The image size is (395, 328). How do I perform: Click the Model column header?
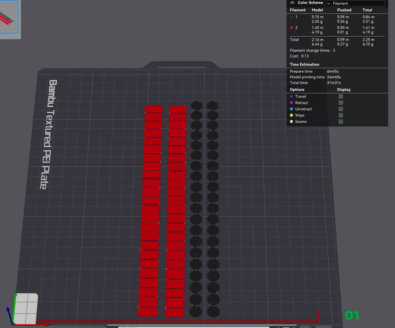click(317, 10)
